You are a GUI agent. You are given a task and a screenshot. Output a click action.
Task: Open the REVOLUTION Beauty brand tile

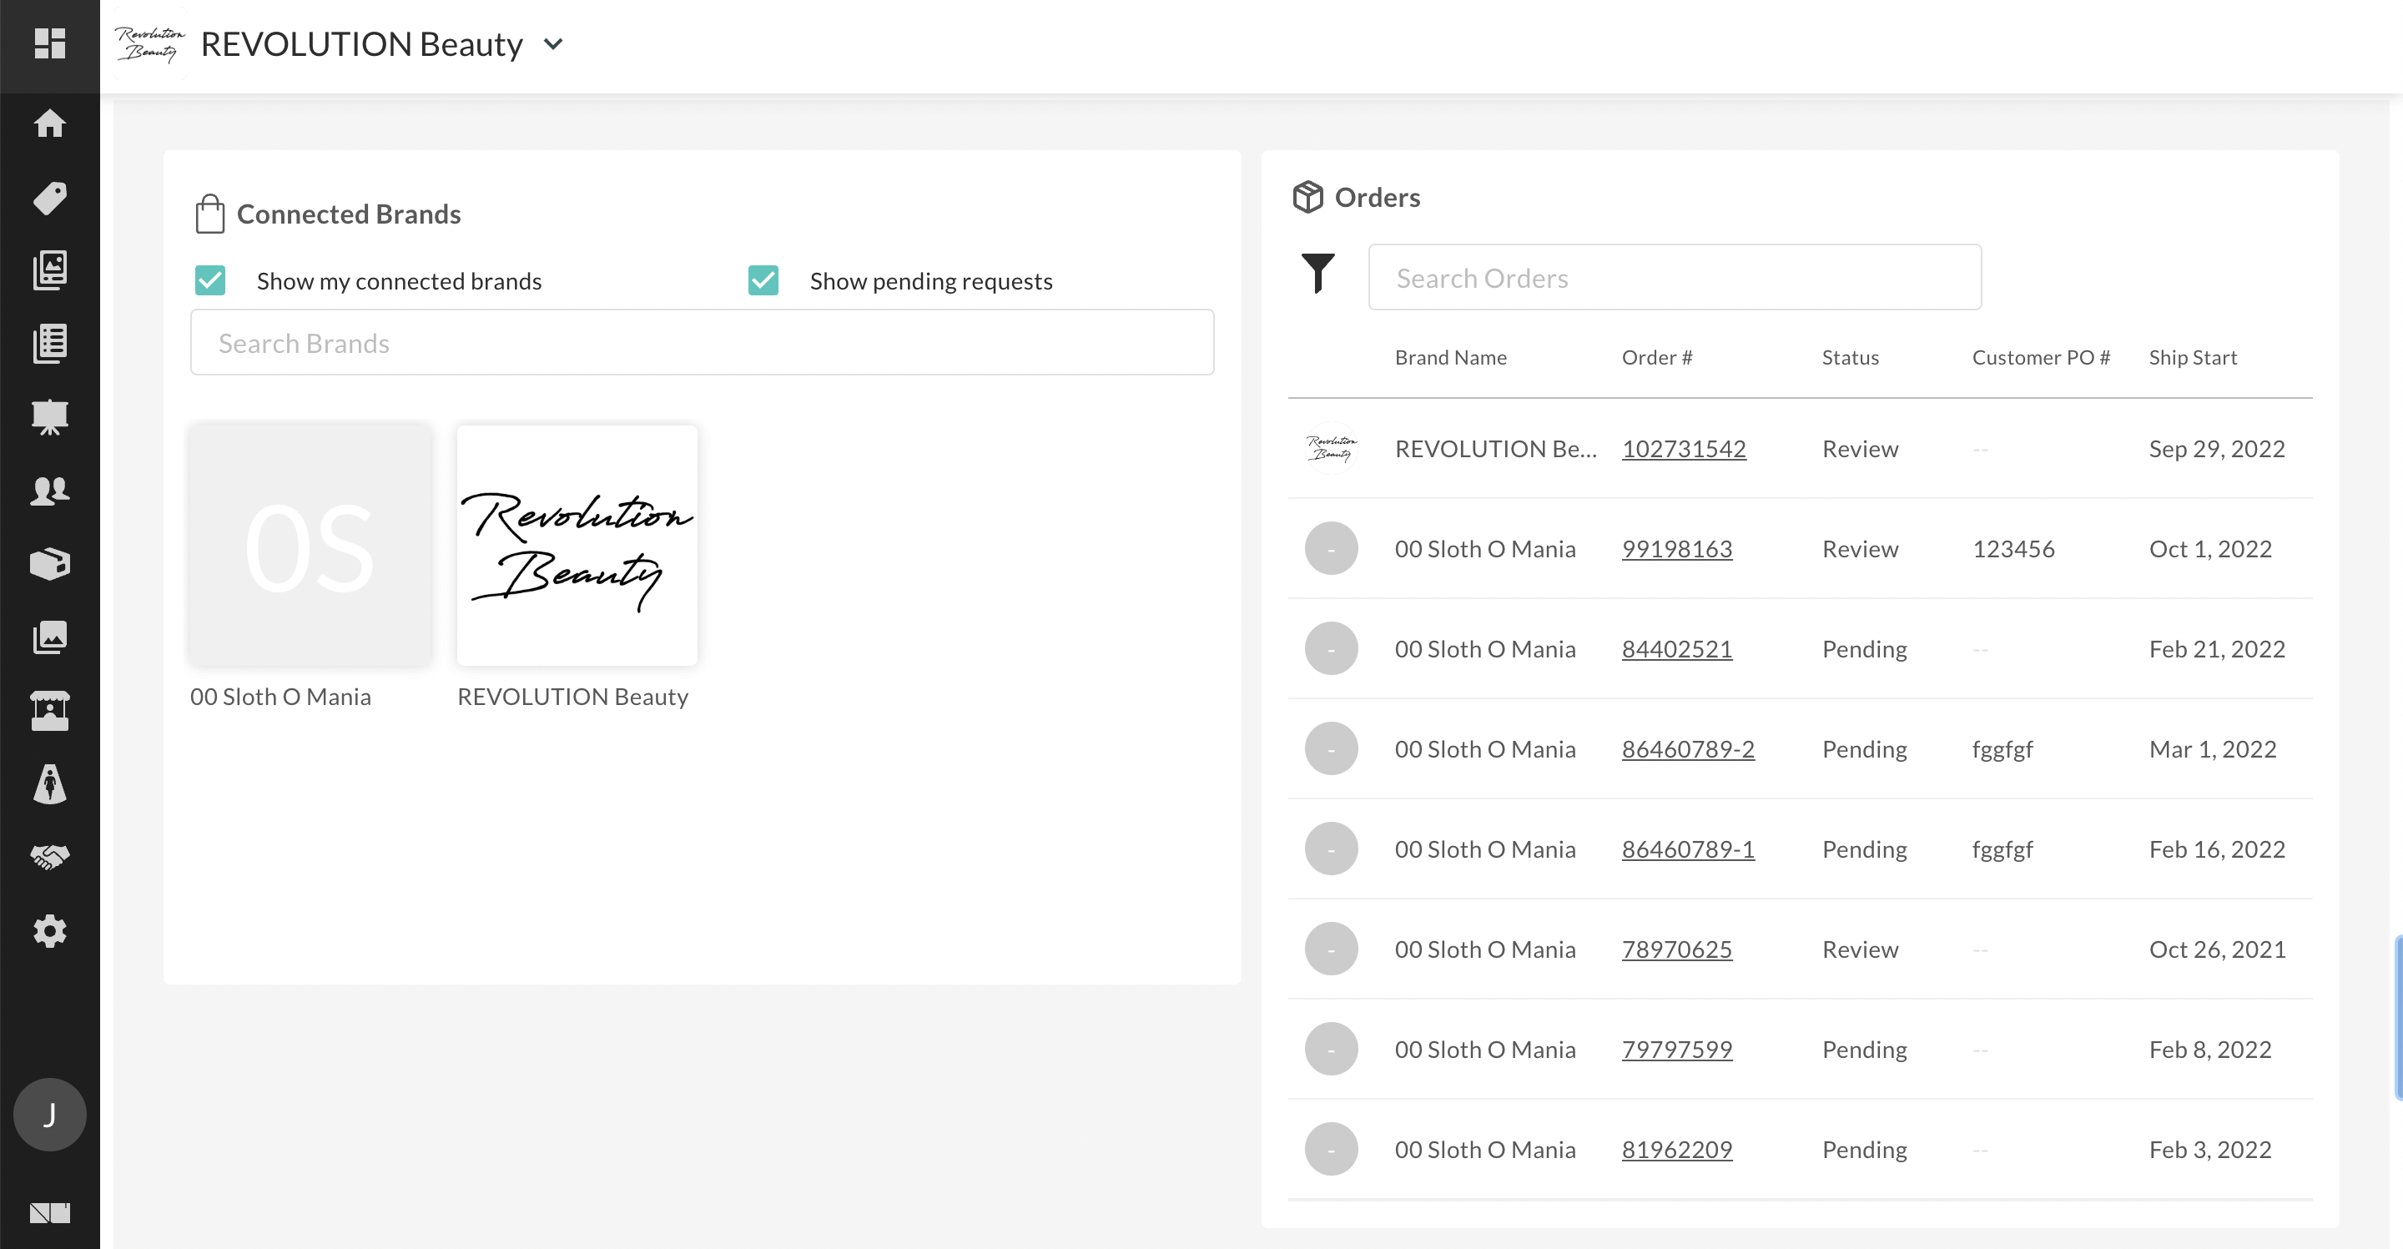tap(577, 545)
